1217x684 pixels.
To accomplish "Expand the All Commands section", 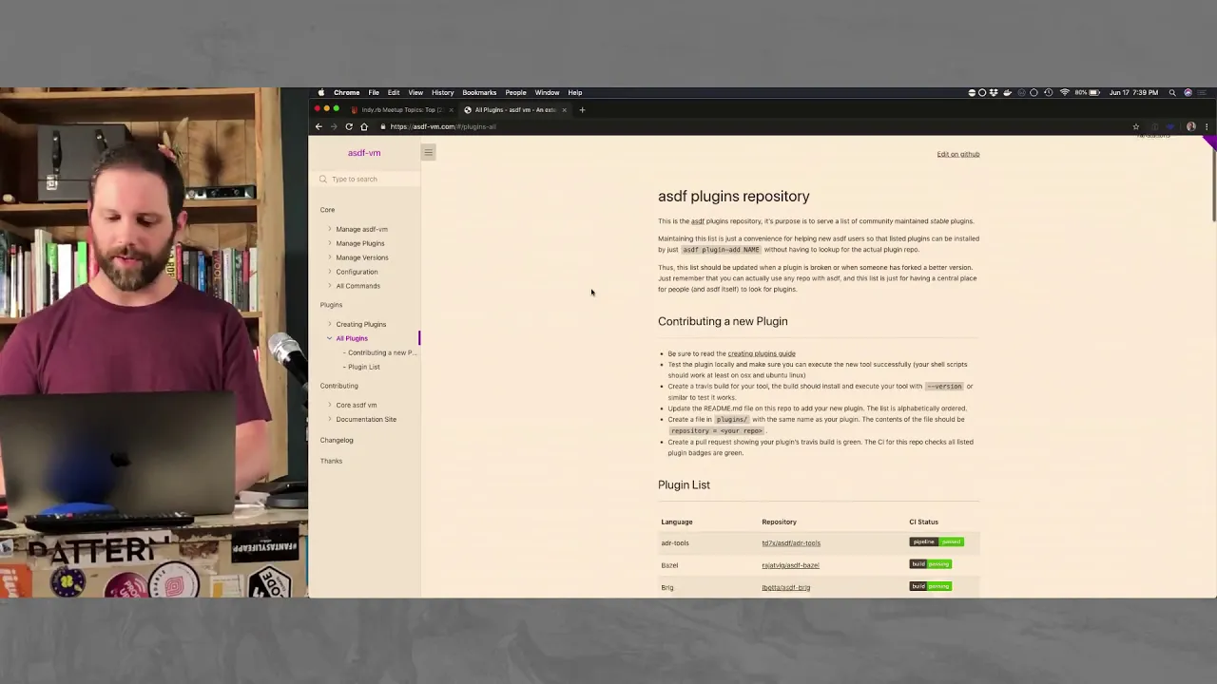I will point(330,286).
